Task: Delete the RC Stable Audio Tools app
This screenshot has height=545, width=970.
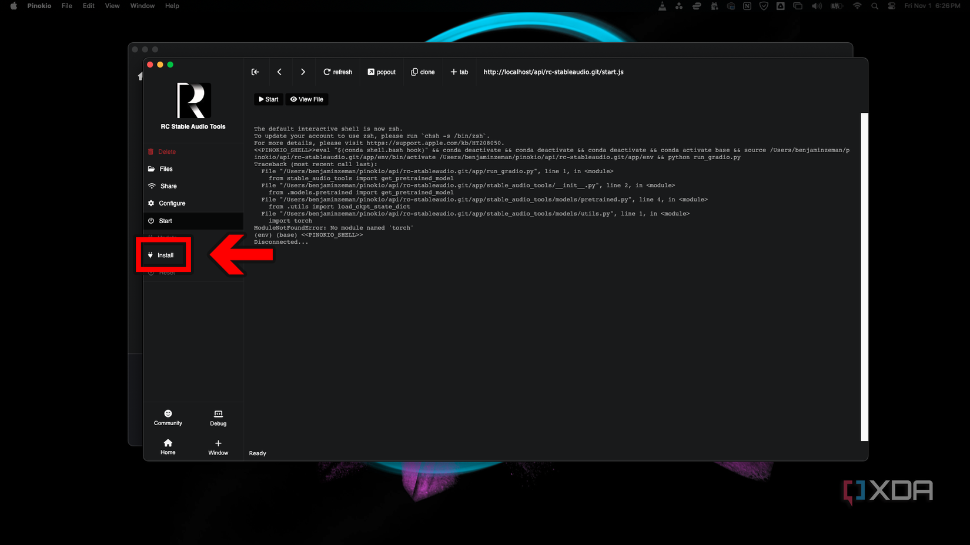Action: click(166, 152)
